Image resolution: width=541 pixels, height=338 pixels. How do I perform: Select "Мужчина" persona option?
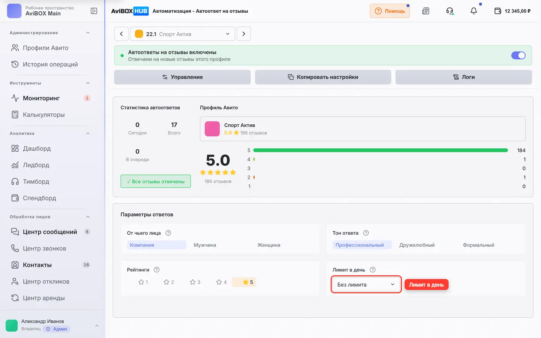coord(205,245)
